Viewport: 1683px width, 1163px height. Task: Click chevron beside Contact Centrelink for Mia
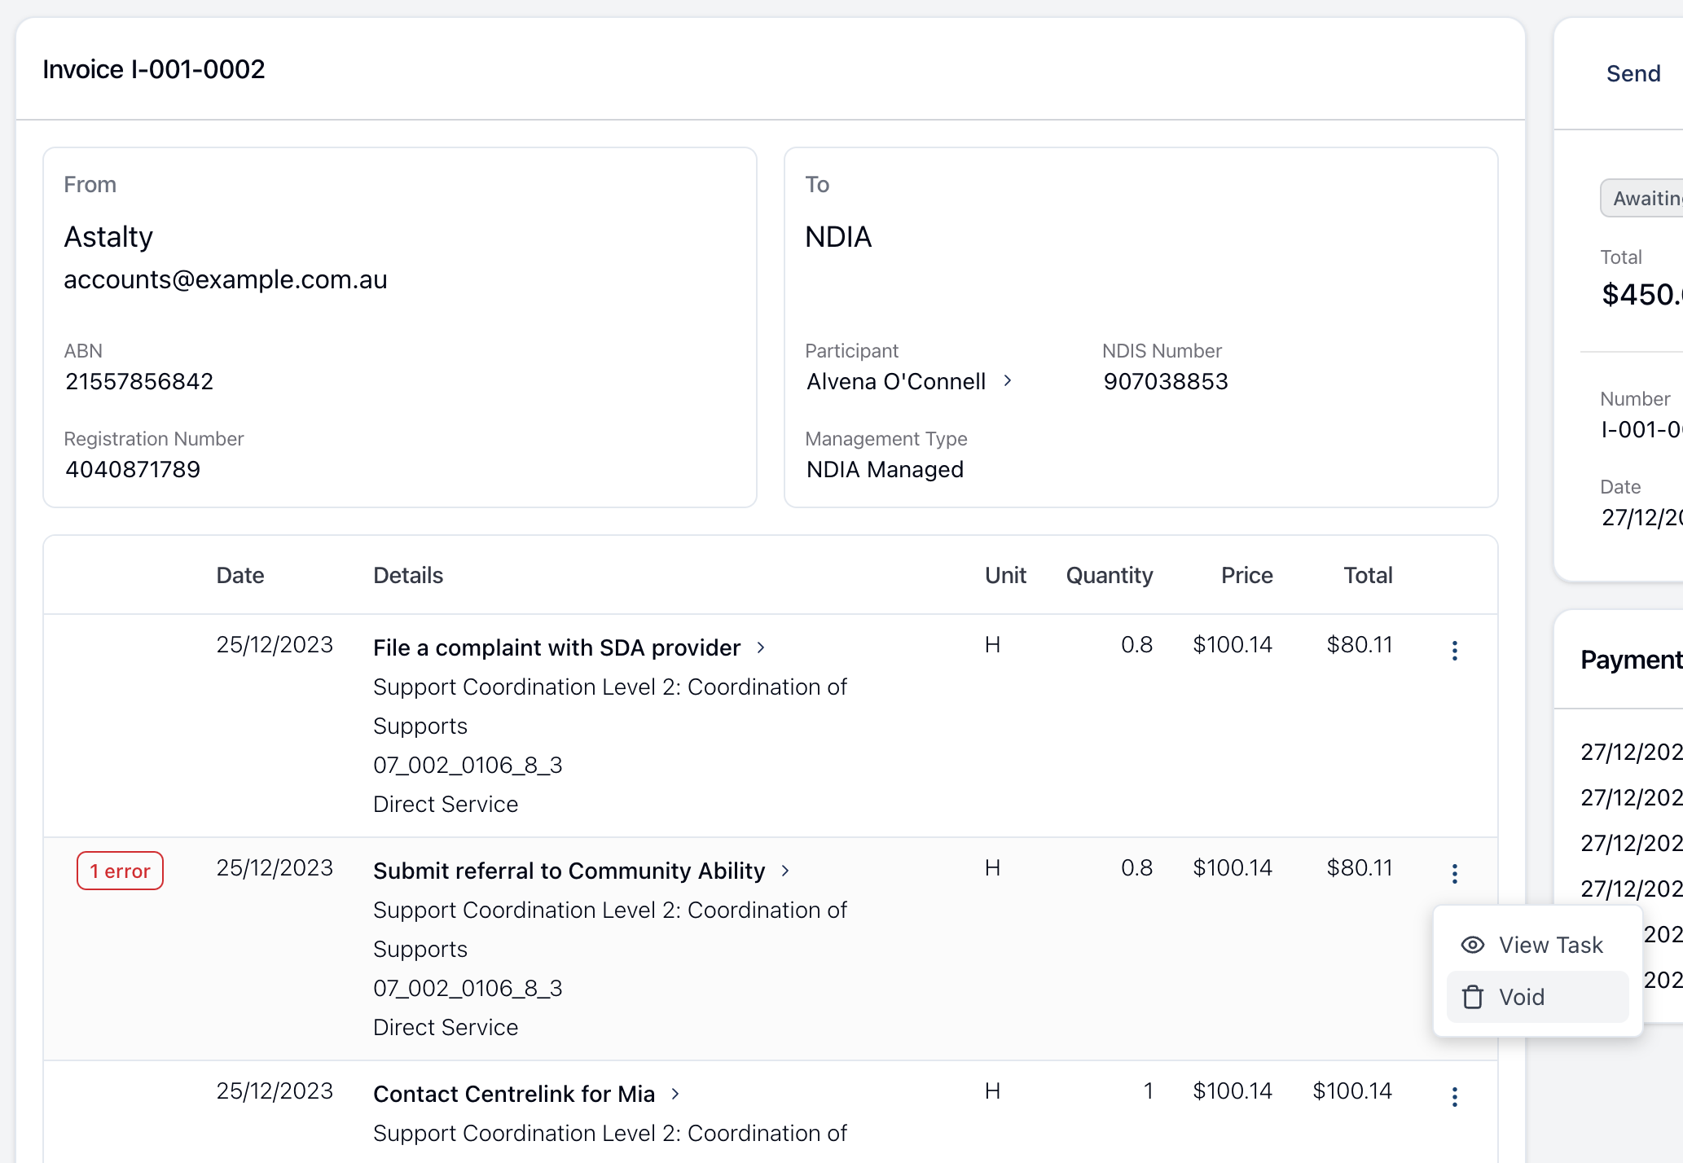(675, 1094)
